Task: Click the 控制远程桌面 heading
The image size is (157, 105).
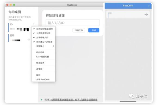Action: pyautogui.click(x=55, y=15)
